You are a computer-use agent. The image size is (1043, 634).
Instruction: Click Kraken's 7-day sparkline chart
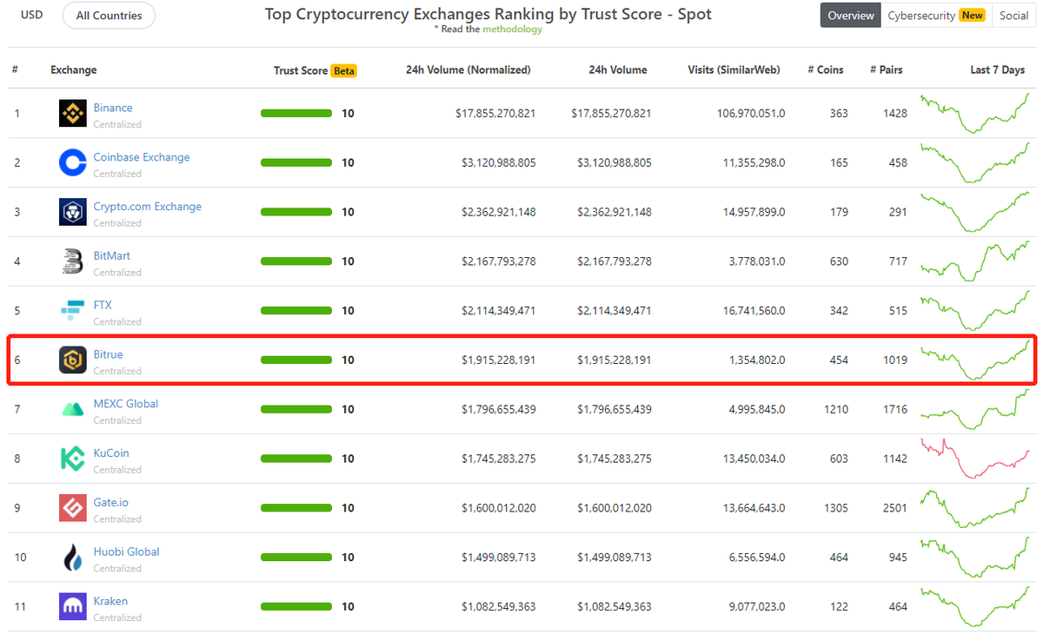[975, 606]
